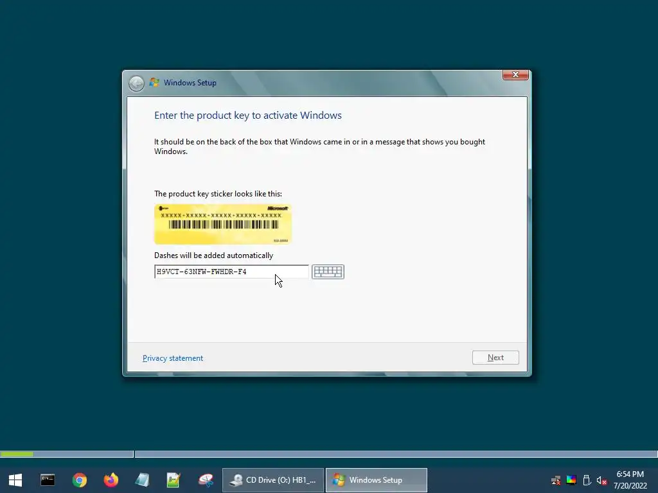The image size is (658, 493).
Task: Click the 'Dashes will be added automatically' text
Action: click(x=213, y=255)
